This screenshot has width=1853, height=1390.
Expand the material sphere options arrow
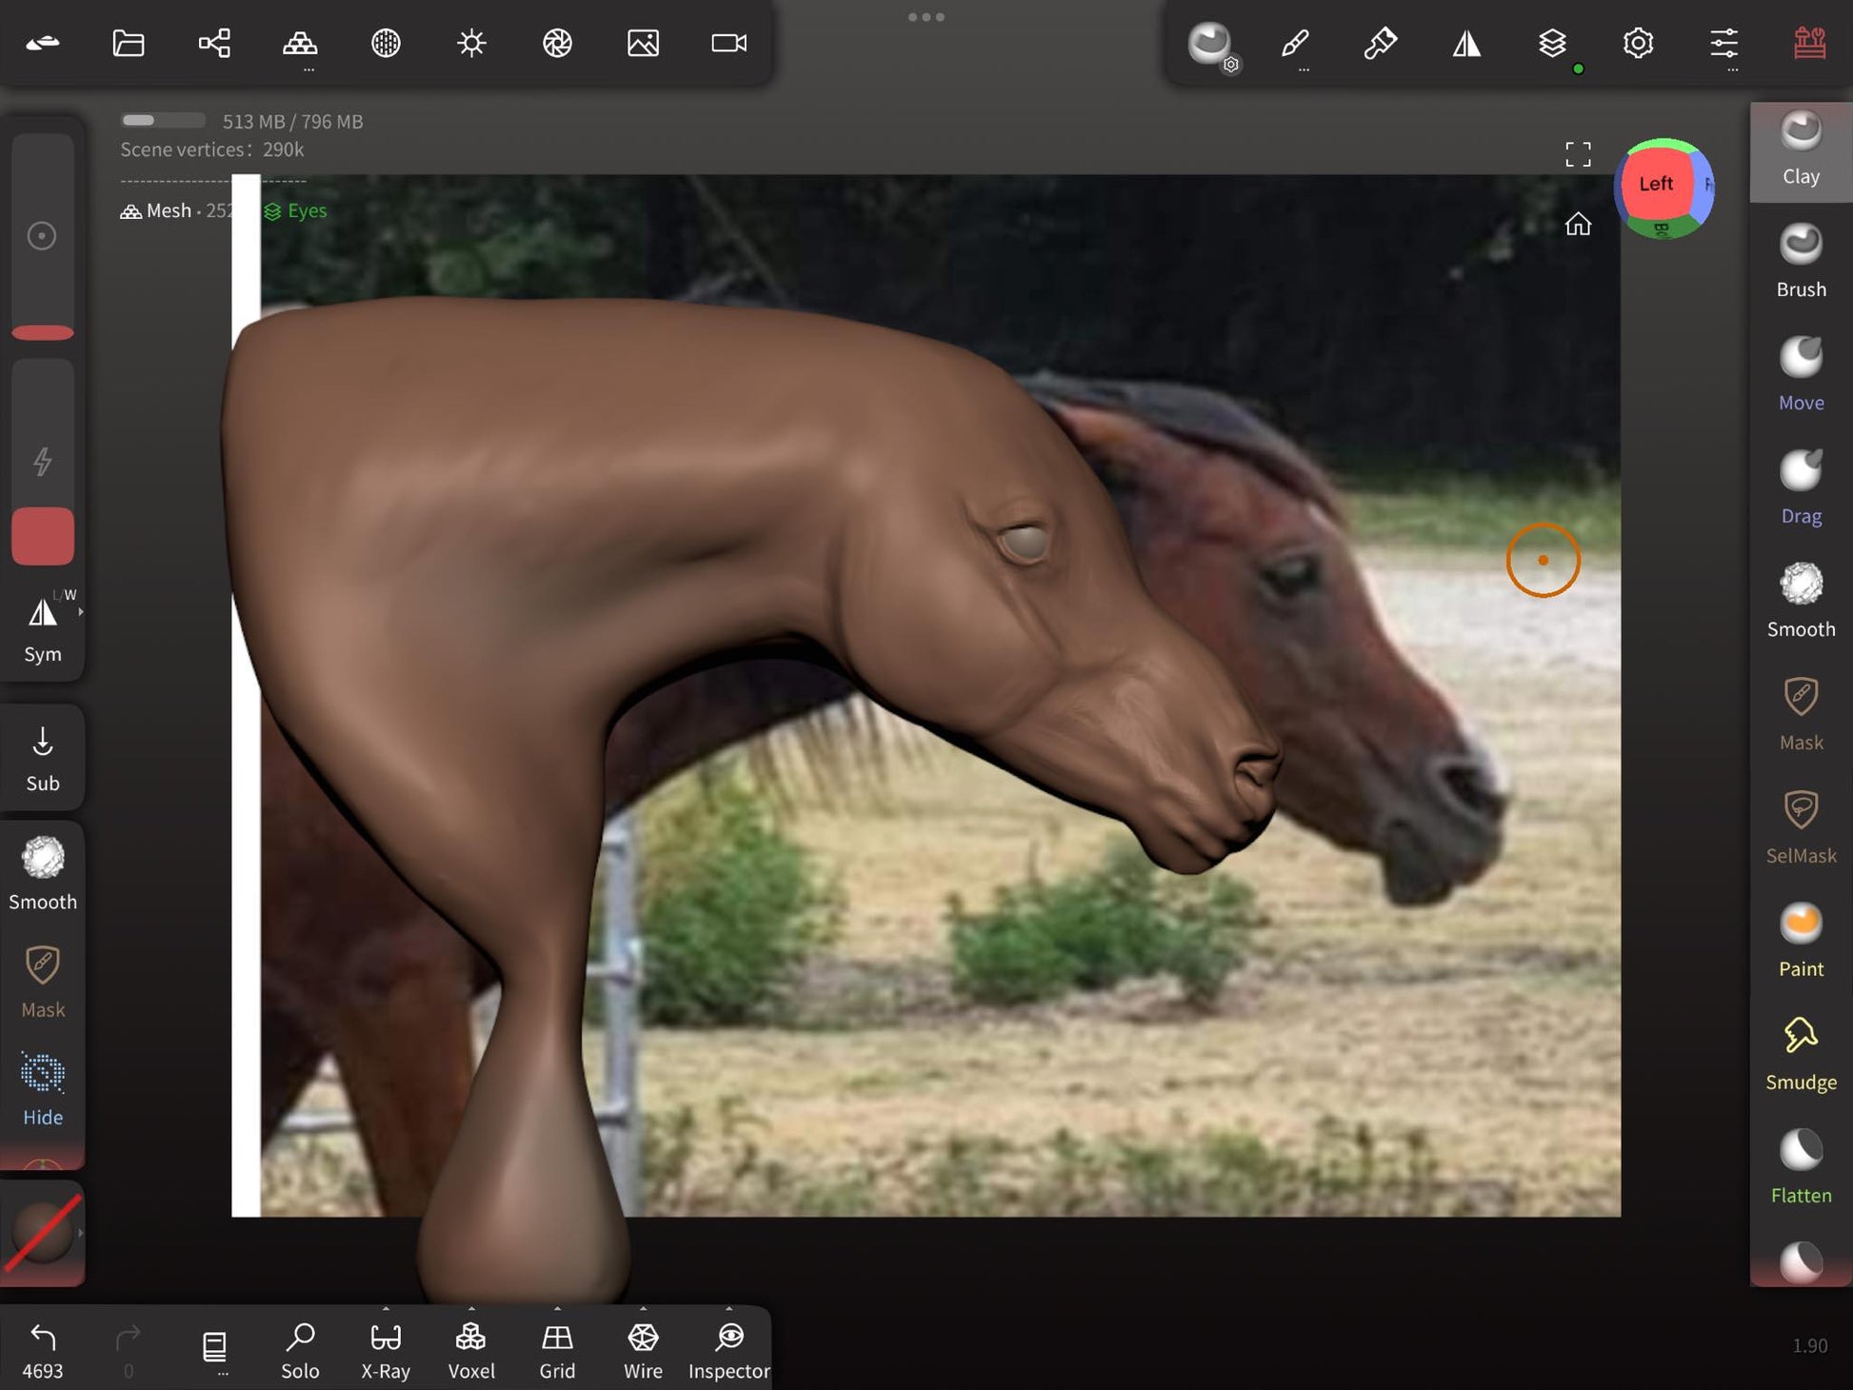81,1233
